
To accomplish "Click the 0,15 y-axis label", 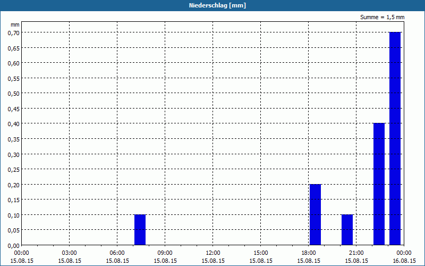I will click(x=14, y=201).
